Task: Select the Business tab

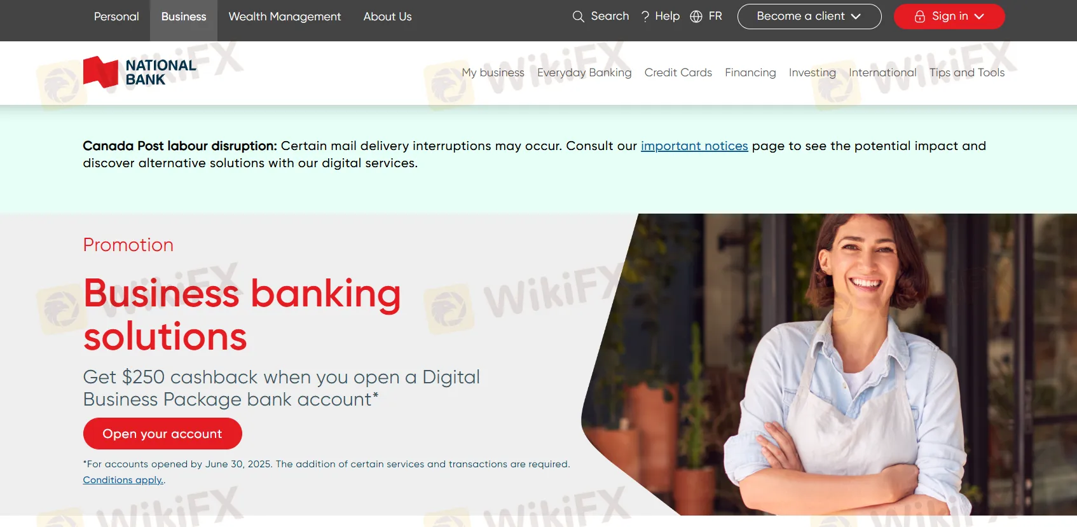Action: pos(184,17)
